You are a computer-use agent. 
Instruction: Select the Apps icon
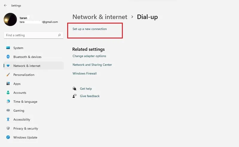[8, 83]
